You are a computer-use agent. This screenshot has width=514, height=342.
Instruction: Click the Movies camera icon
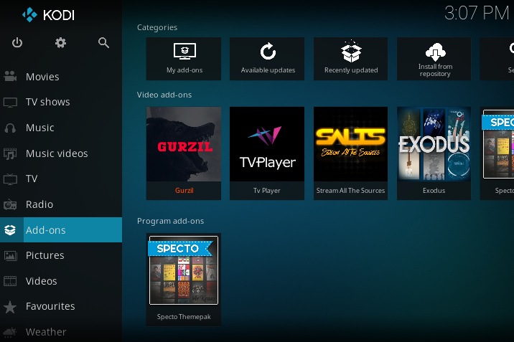click(x=10, y=76)
